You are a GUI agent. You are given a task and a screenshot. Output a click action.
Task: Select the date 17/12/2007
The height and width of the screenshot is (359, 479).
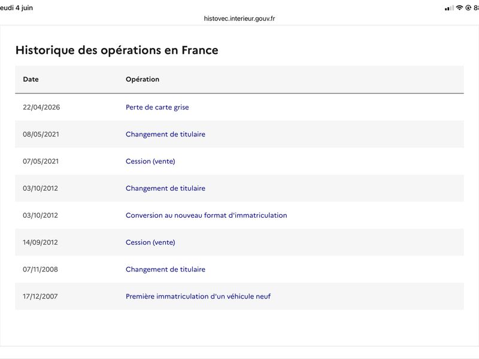tap(40, 296)
